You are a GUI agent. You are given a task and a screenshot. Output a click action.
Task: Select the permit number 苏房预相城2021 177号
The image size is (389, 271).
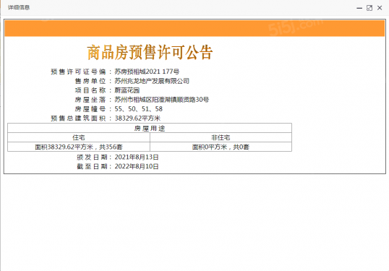147,72
